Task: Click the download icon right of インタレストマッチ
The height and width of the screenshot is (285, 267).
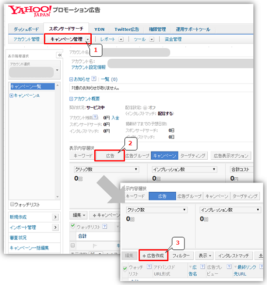Action: [x=261, y=256]
